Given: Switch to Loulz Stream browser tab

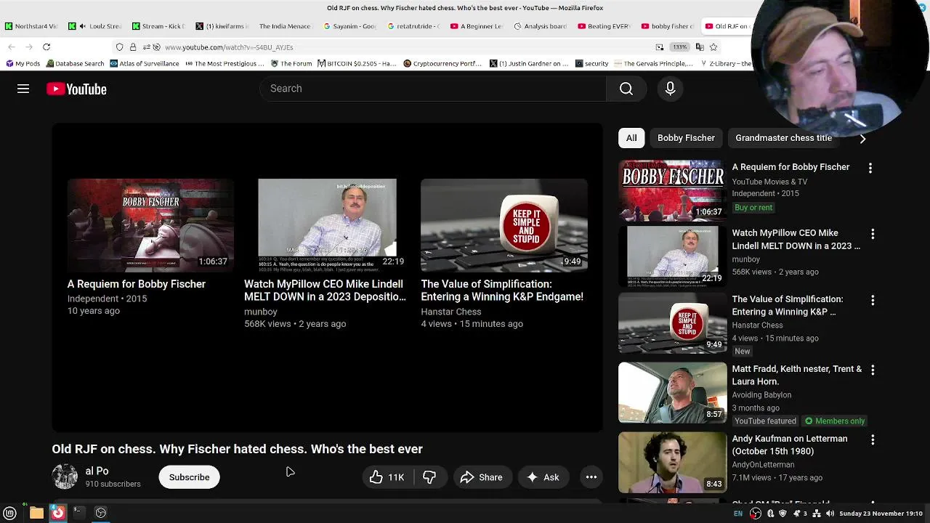Looking at the screenshot, I should [95, 26].
